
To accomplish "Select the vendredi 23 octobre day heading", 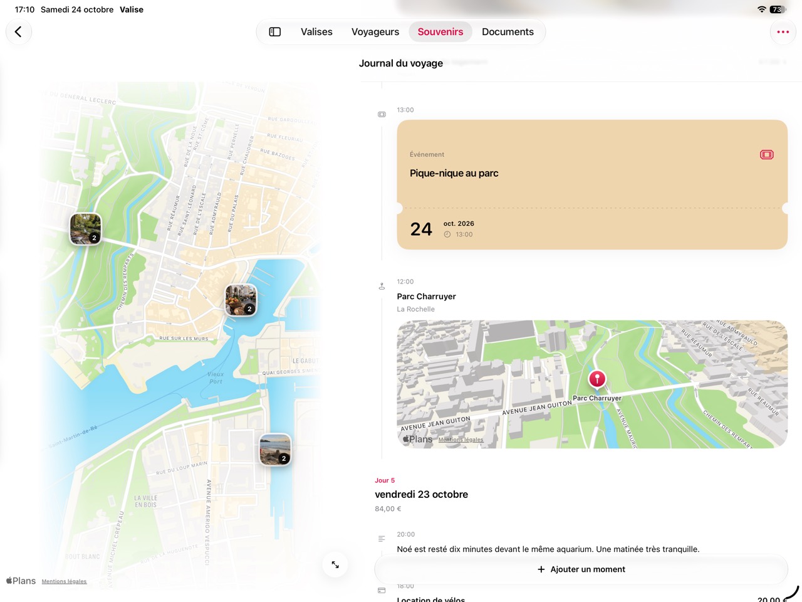I will pyautogui.click(x=421, y=494).
